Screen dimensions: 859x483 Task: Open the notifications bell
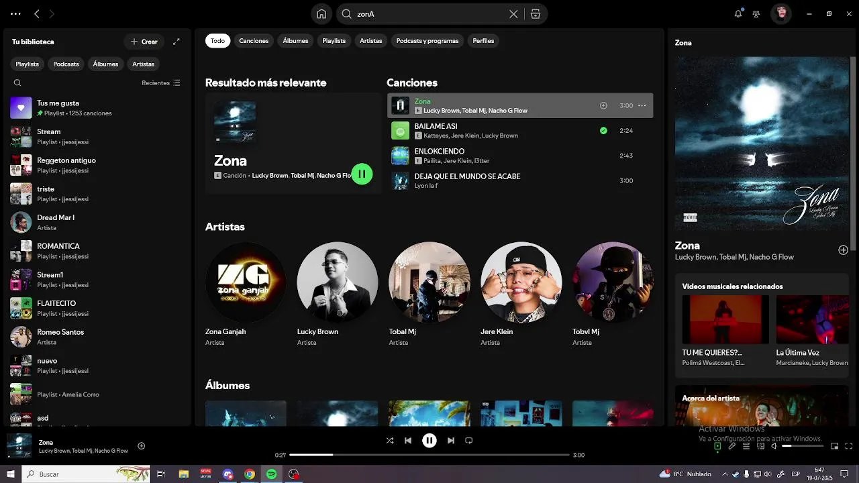738,13
